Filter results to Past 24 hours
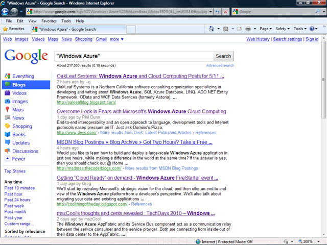327x245 pixels. point(17,200)
